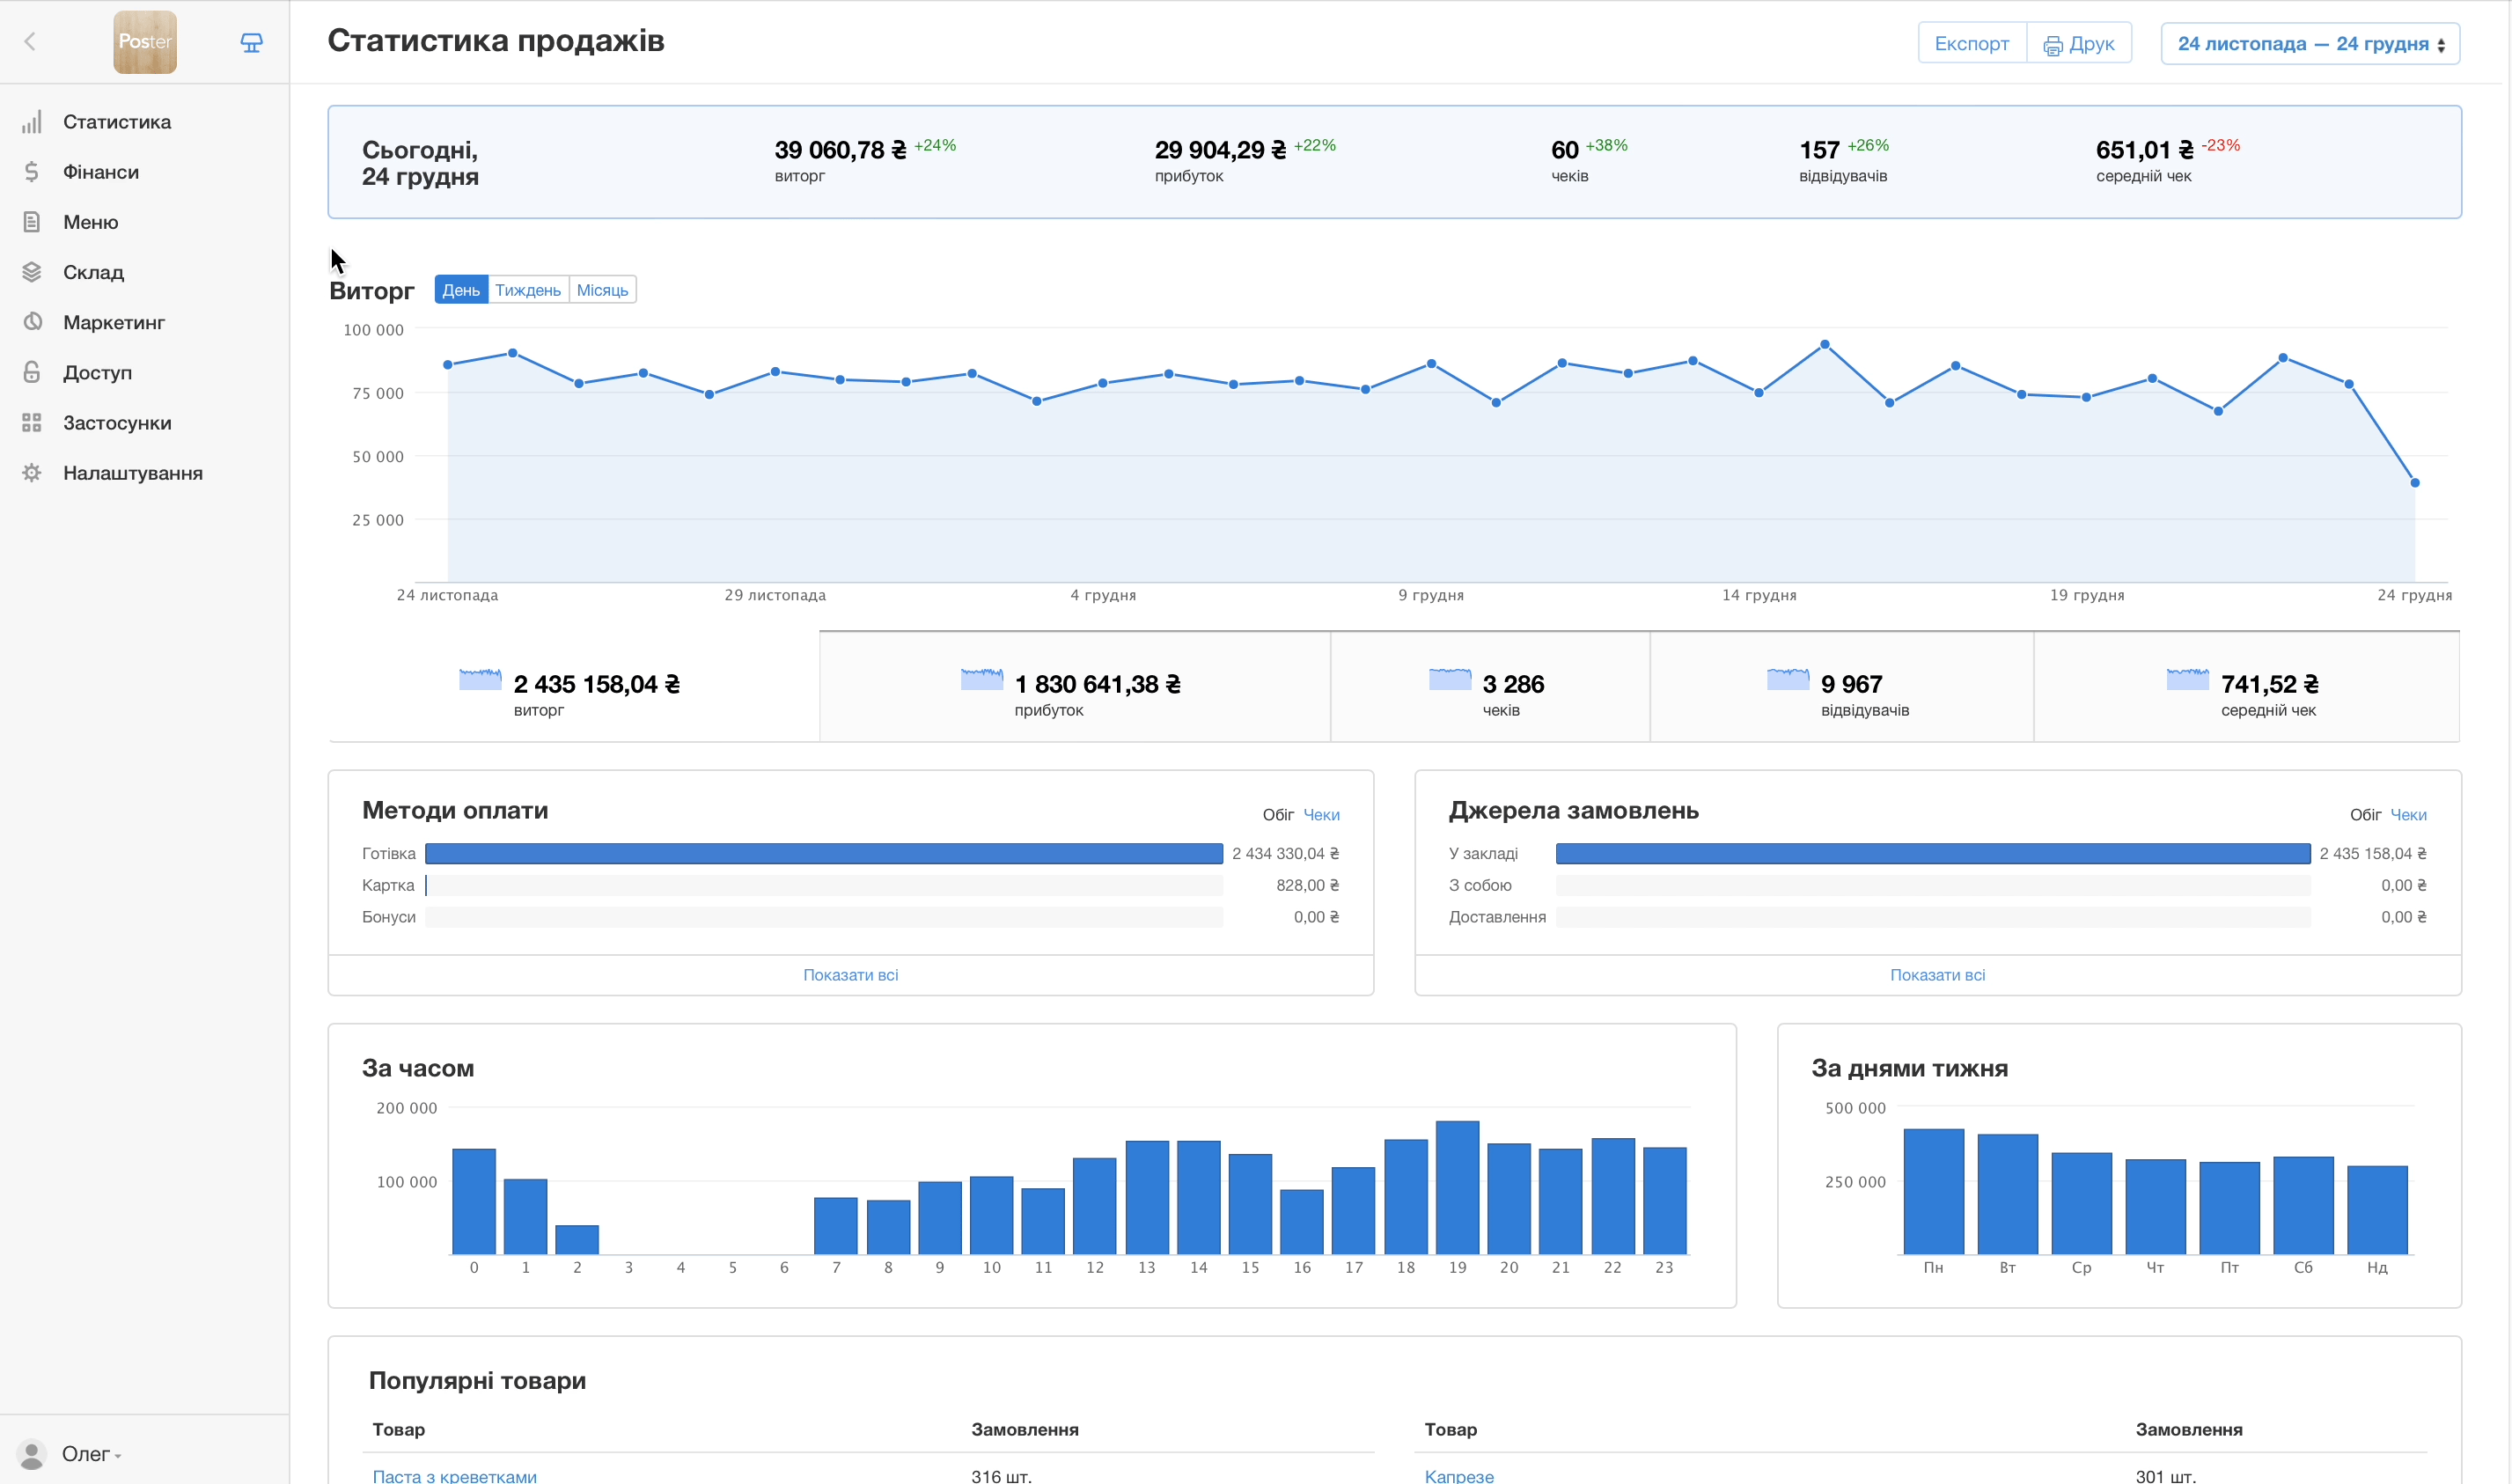This screenshot has width=2512, height=1484.
Task: Click the Finance dollar sign icon
Action: [x=32, y=172]
